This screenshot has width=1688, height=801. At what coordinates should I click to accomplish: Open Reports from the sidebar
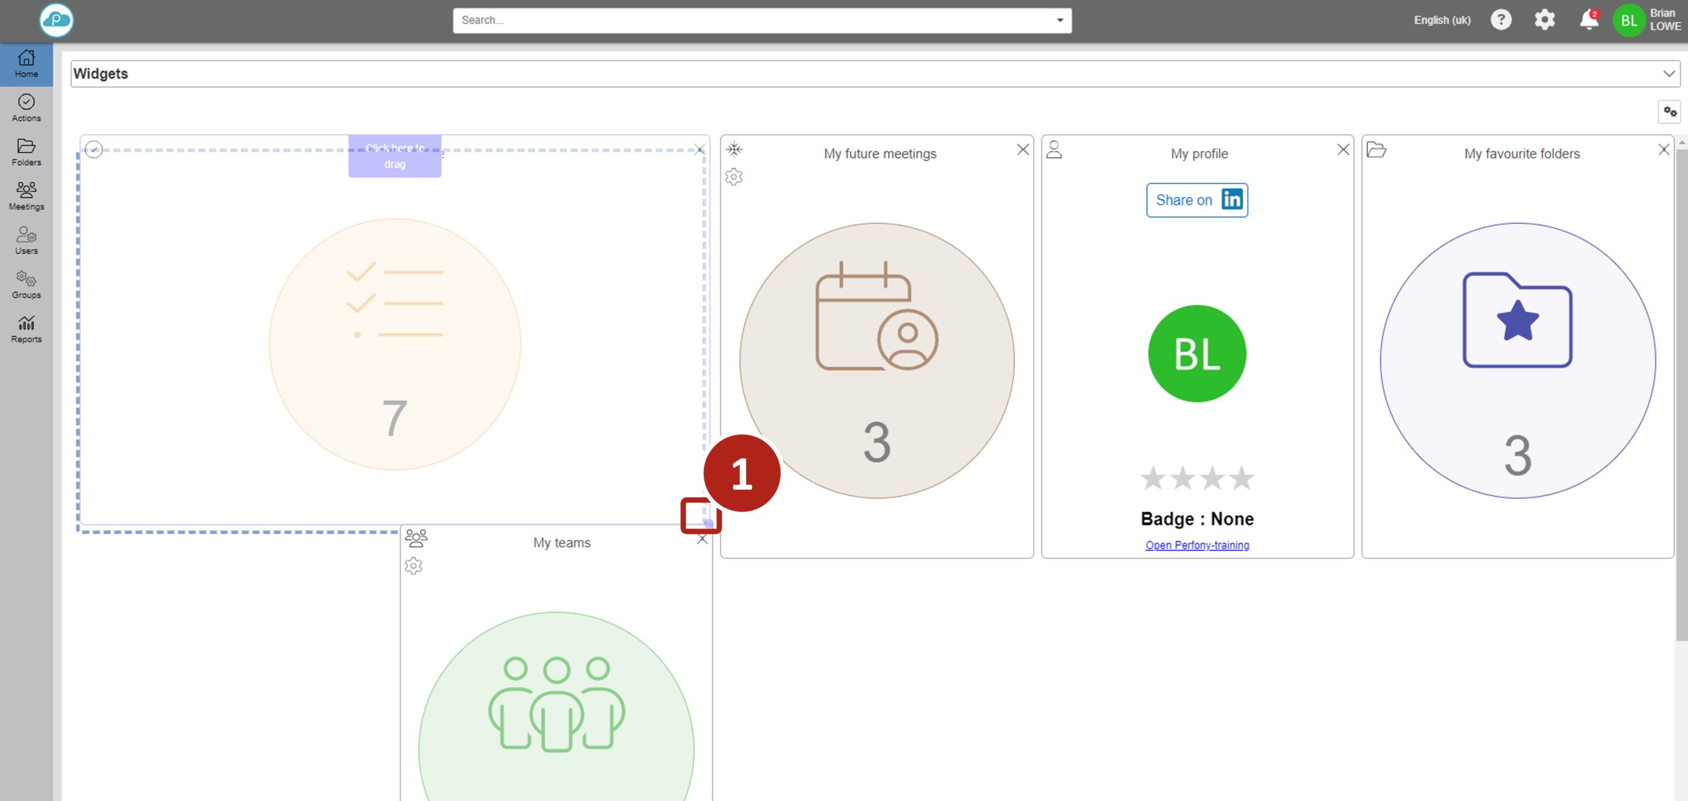[26, 329]
